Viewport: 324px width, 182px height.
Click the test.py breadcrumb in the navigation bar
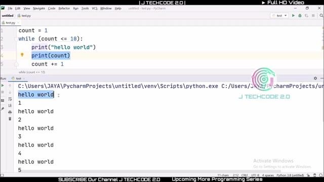[24, 16]
